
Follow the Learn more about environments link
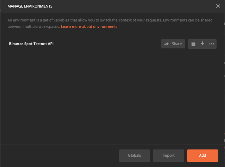[89, 26]
